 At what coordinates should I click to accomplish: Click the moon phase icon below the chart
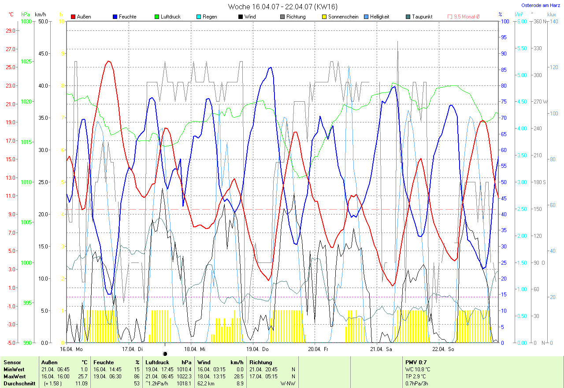point(165,353)
